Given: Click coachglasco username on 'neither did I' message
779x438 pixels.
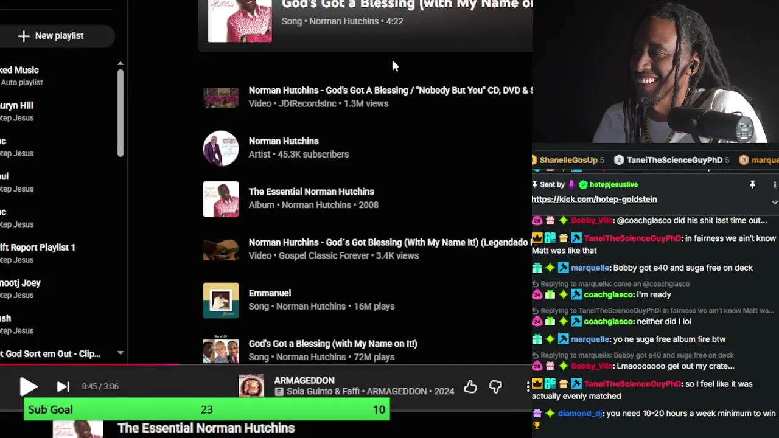Looking at the screenshot, I should 609,321.
